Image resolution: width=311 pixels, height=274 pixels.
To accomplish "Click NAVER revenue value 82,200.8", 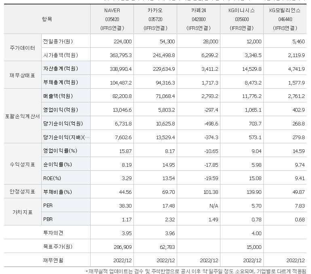I will [x=122, y=96].
